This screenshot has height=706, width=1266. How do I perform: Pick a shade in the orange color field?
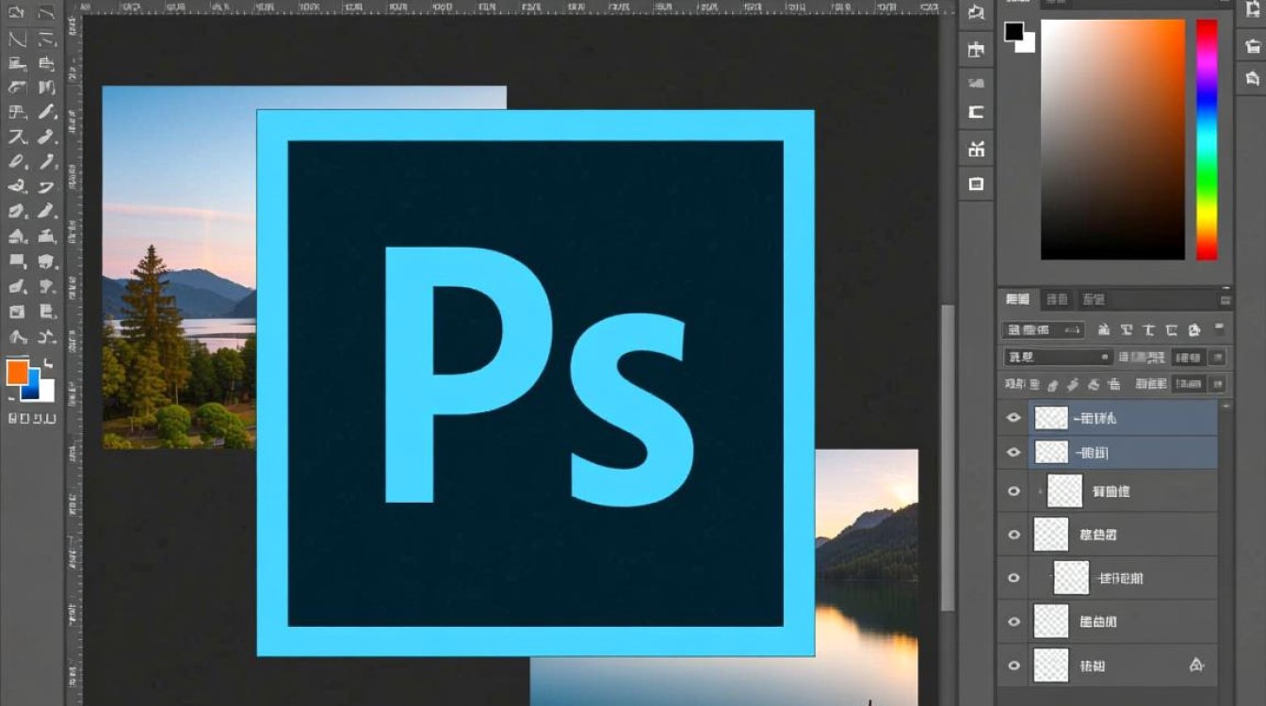1112,139
